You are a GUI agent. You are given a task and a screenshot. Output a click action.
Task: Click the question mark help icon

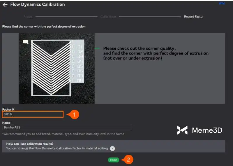click(x=112, y=148)
